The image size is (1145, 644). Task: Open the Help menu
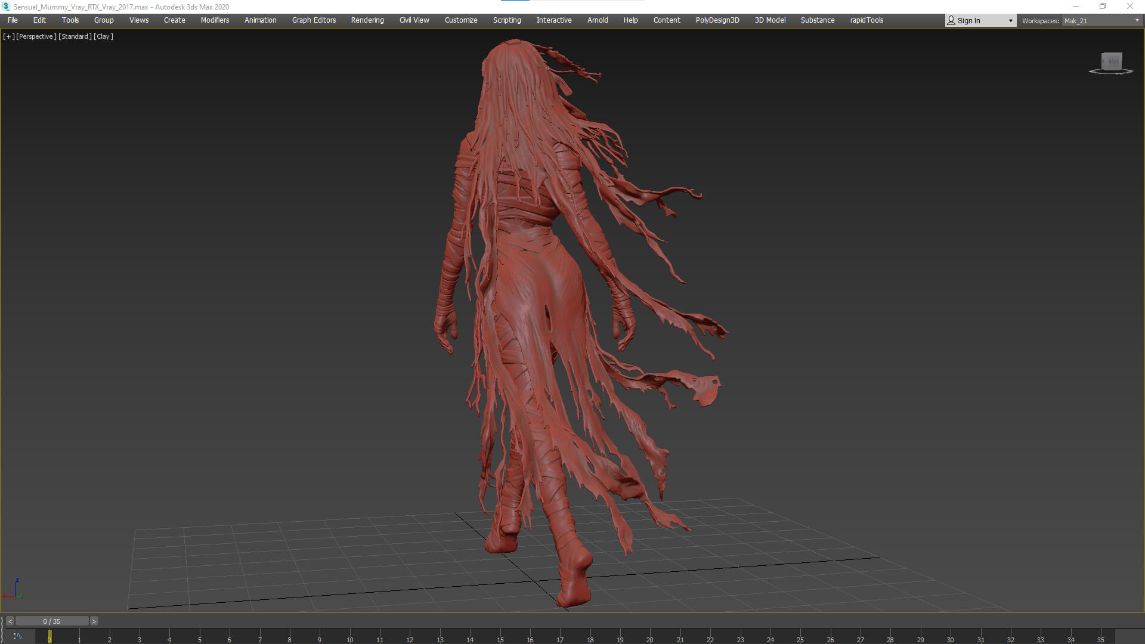point(631,20)
